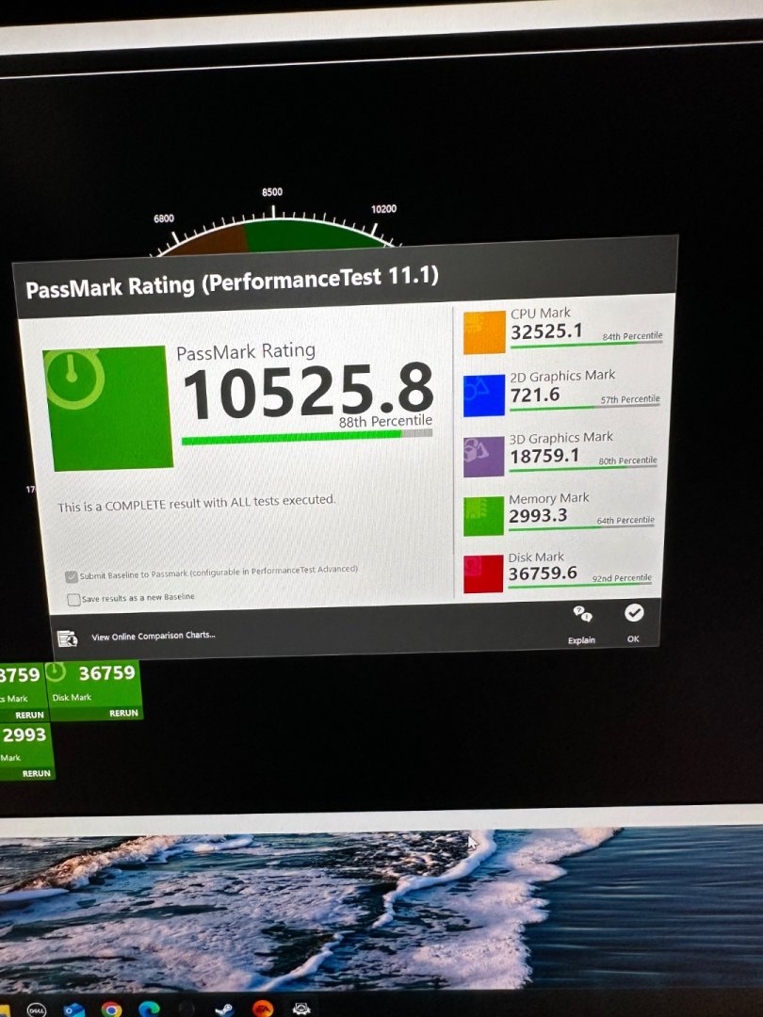Launch Google Chrome from taskbar
The width and height of the screenshot is (763, 1017).
pos(111,1009)
